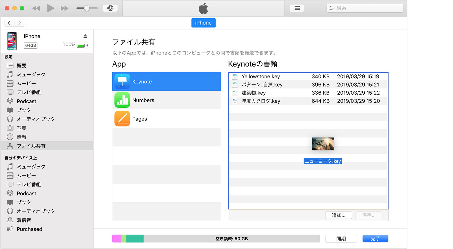Select the 建築物.key document
The width and height of the screenshot is (453, 249).
coord(308,93)
